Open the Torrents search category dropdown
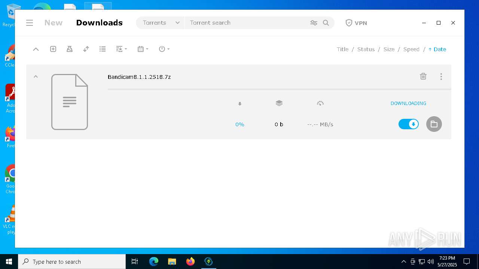479x269 pixels. [x=161, y=23]
